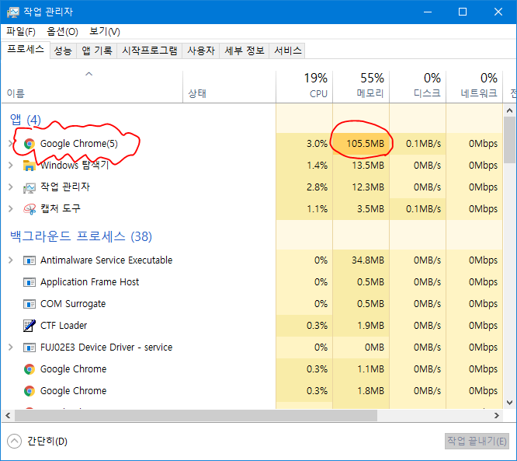Click the horizontal scrollbar right arrow
Image resolution: width=517 pixels, height=461 pixels.
click(x=497, y=415)
